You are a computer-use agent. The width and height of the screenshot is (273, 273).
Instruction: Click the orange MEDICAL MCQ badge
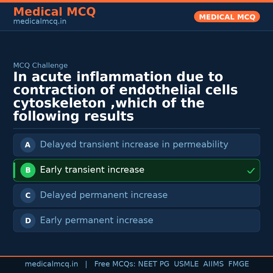click(x=227, y=17)
